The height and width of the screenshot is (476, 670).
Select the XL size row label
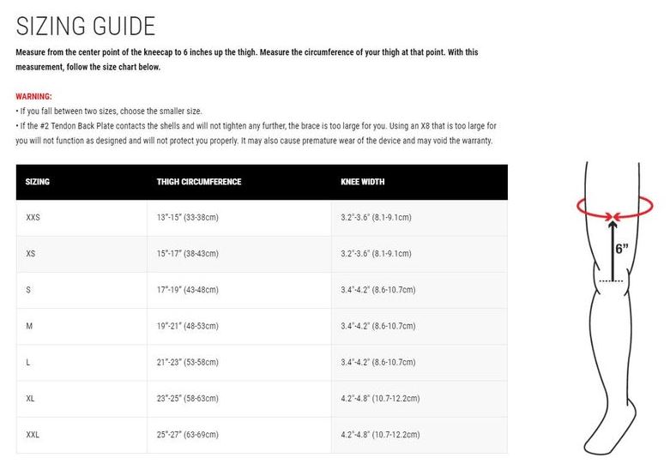click(x=31, y=399)
